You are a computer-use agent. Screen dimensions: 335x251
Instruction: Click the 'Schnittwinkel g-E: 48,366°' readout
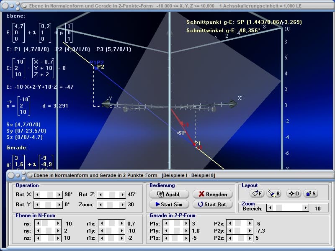[223, 31]
